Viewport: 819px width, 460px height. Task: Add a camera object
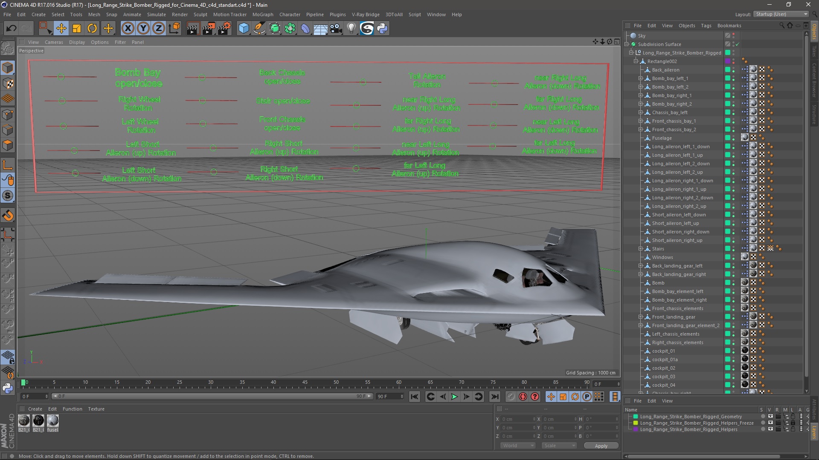[x=336, y=29]
